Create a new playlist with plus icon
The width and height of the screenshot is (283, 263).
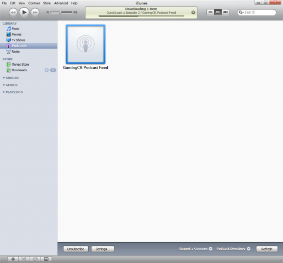tap(13, 259)
